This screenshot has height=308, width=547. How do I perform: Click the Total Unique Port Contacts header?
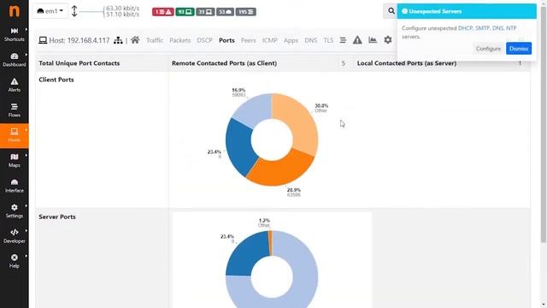tap(79, 63)
